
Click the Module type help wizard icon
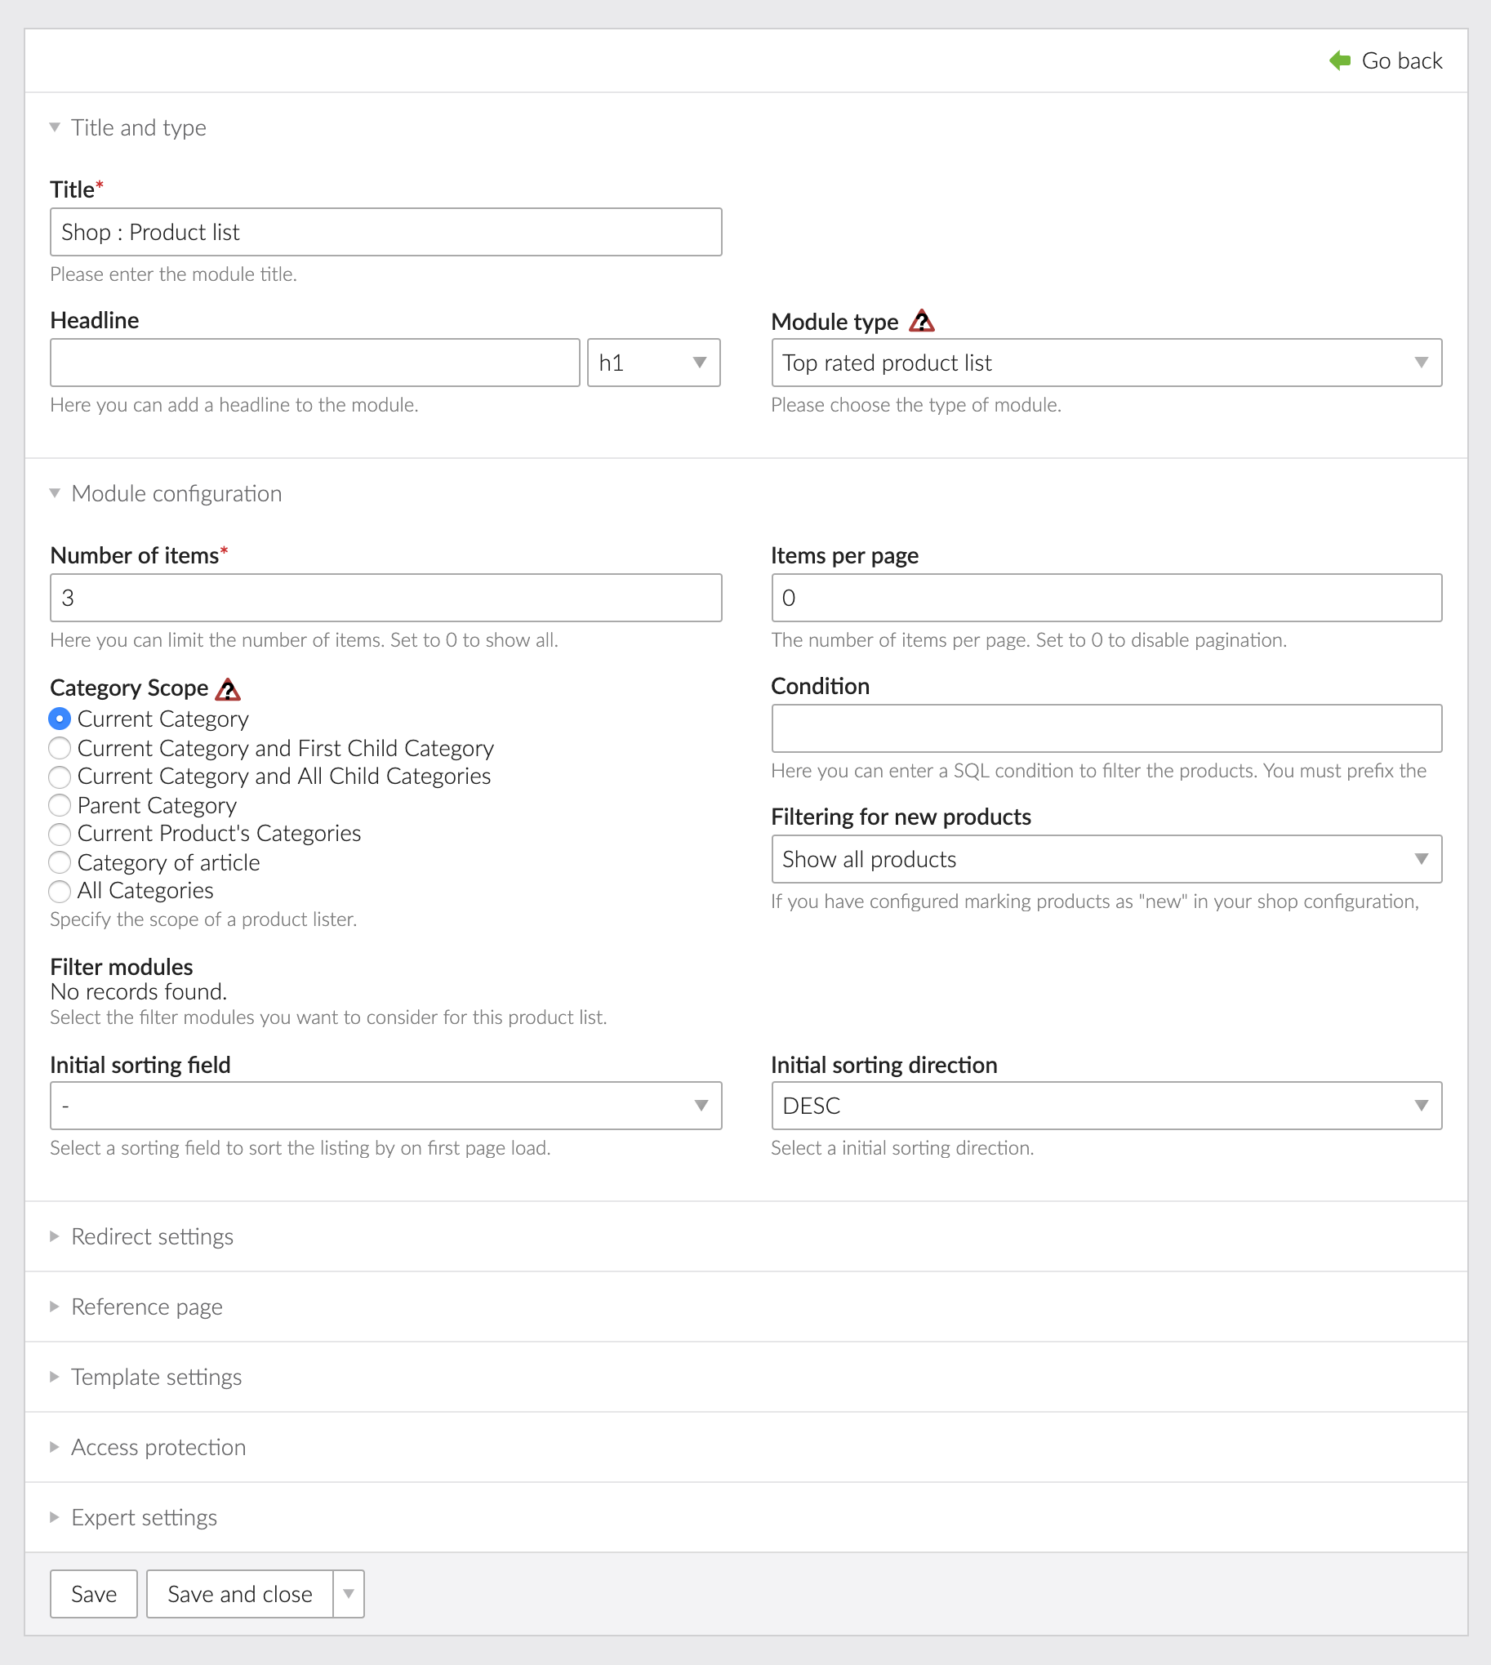(x=922, y=321)
